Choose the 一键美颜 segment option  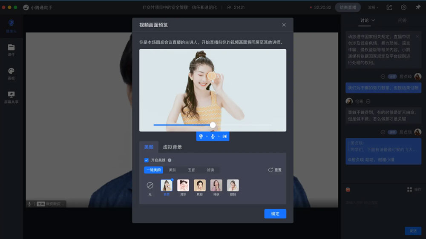153,170
